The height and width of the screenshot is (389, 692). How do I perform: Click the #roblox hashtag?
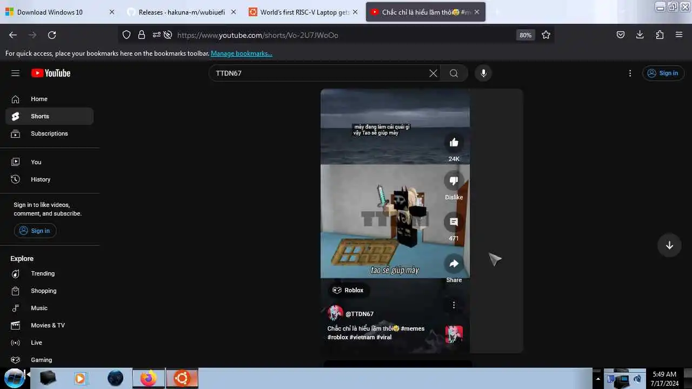(x=338, y=337)
